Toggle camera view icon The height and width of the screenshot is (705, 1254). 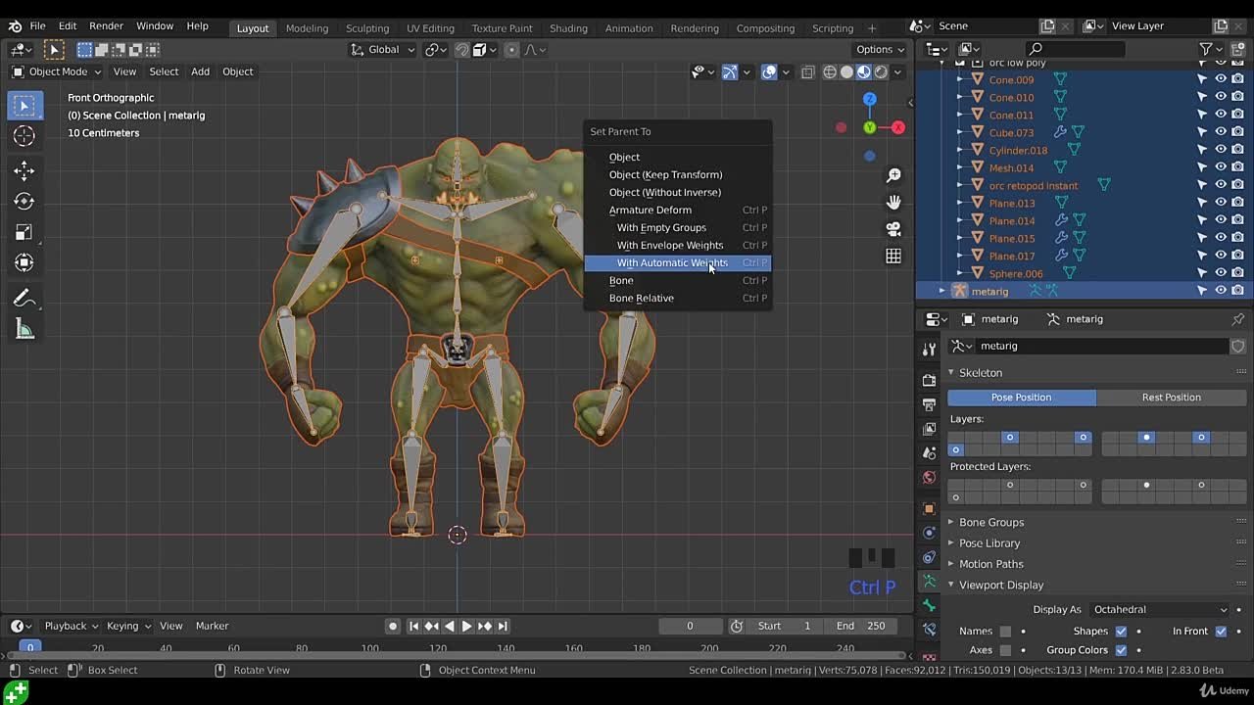point(893,229)
